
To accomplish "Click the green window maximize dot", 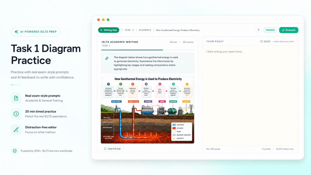I will pyautogui.click(x=108, y=20).
